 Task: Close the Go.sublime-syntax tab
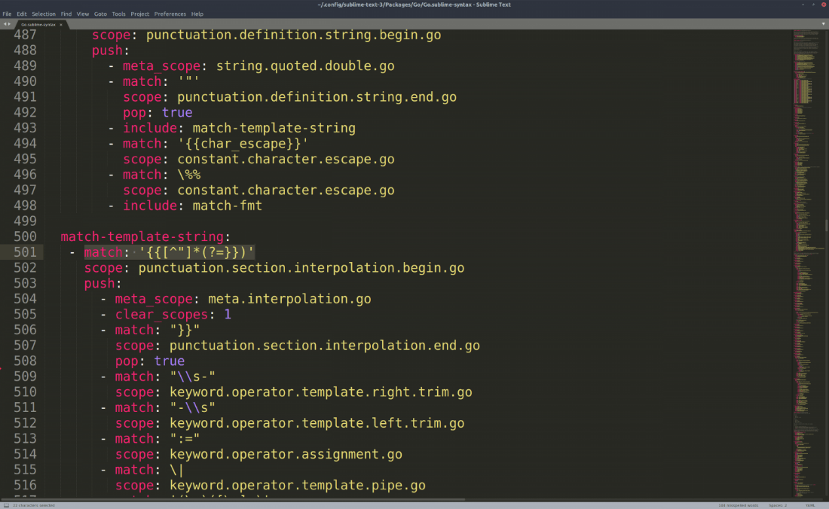tap(61, 24)
